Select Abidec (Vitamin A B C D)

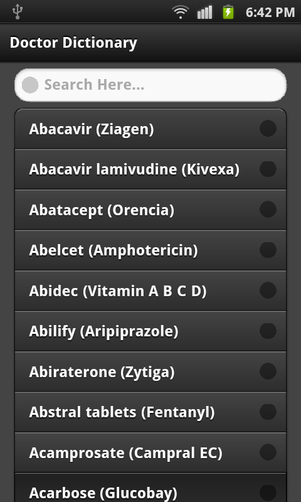click(x=150, y=291)
